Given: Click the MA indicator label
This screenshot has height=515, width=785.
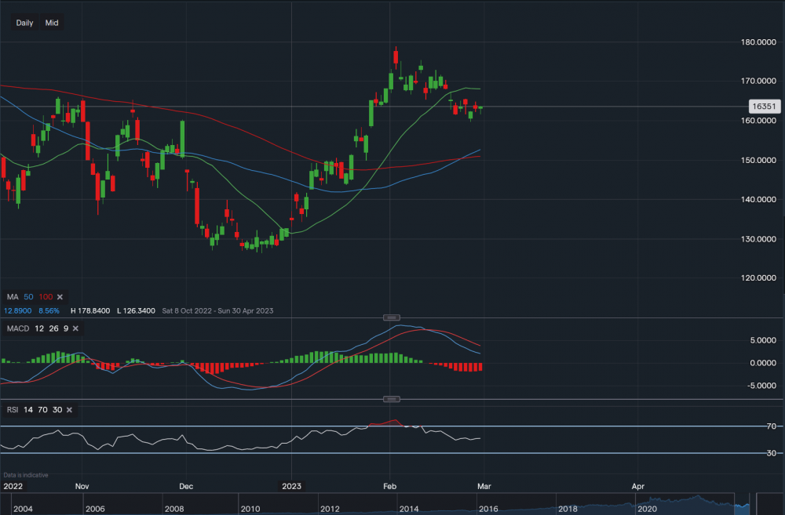Looking at the screenshot, I should click(x=11, y=297).
